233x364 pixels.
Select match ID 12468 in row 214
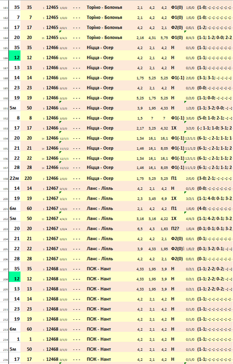tap(52, 339)
